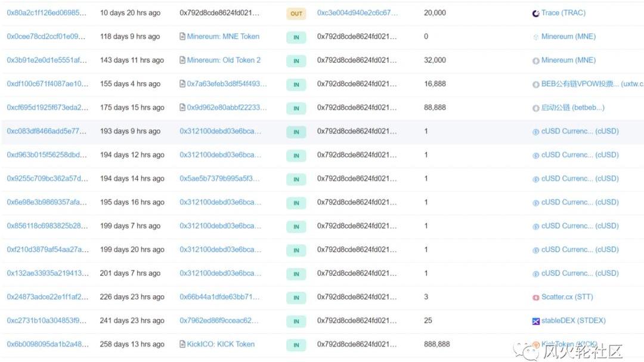The height and width of the screenshot is (362, 644).
Task: Click the age '241 days 23 hrs ago'
Action: tap(132, 320)
